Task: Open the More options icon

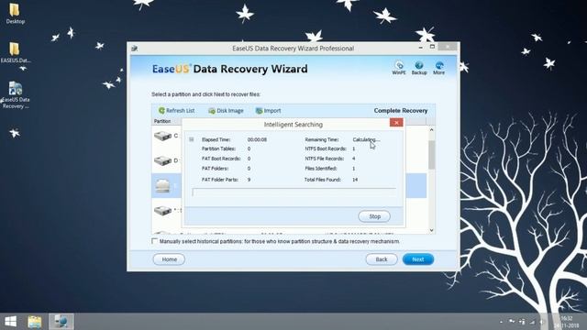Action: [x=439, y=68]
